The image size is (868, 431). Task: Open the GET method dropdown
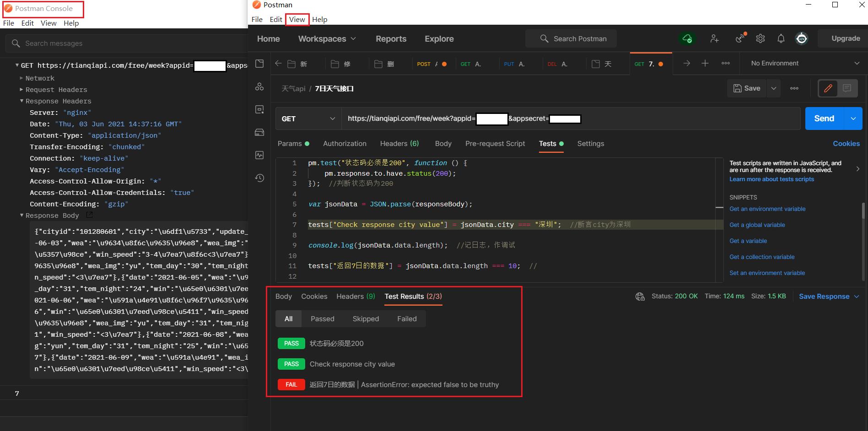point(308,119)
